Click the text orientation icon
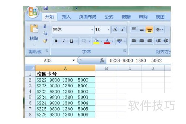The width and height of the screenshot is (186, 124). (x=158, y=29)
